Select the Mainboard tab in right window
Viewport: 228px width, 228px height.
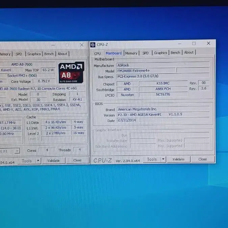[113, 53]
